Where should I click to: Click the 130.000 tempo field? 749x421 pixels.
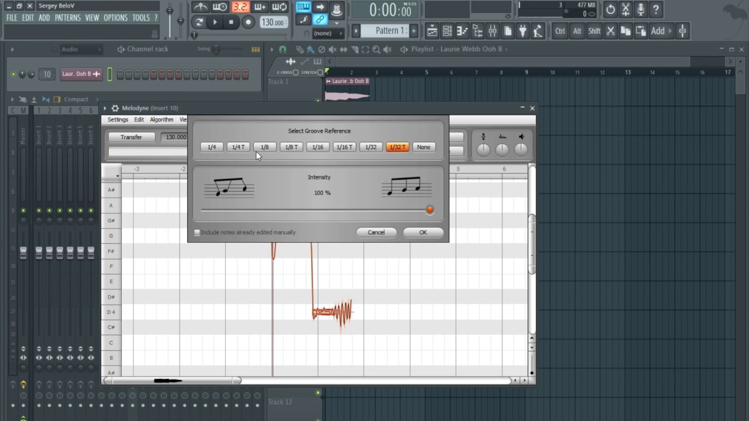[273, 22]
